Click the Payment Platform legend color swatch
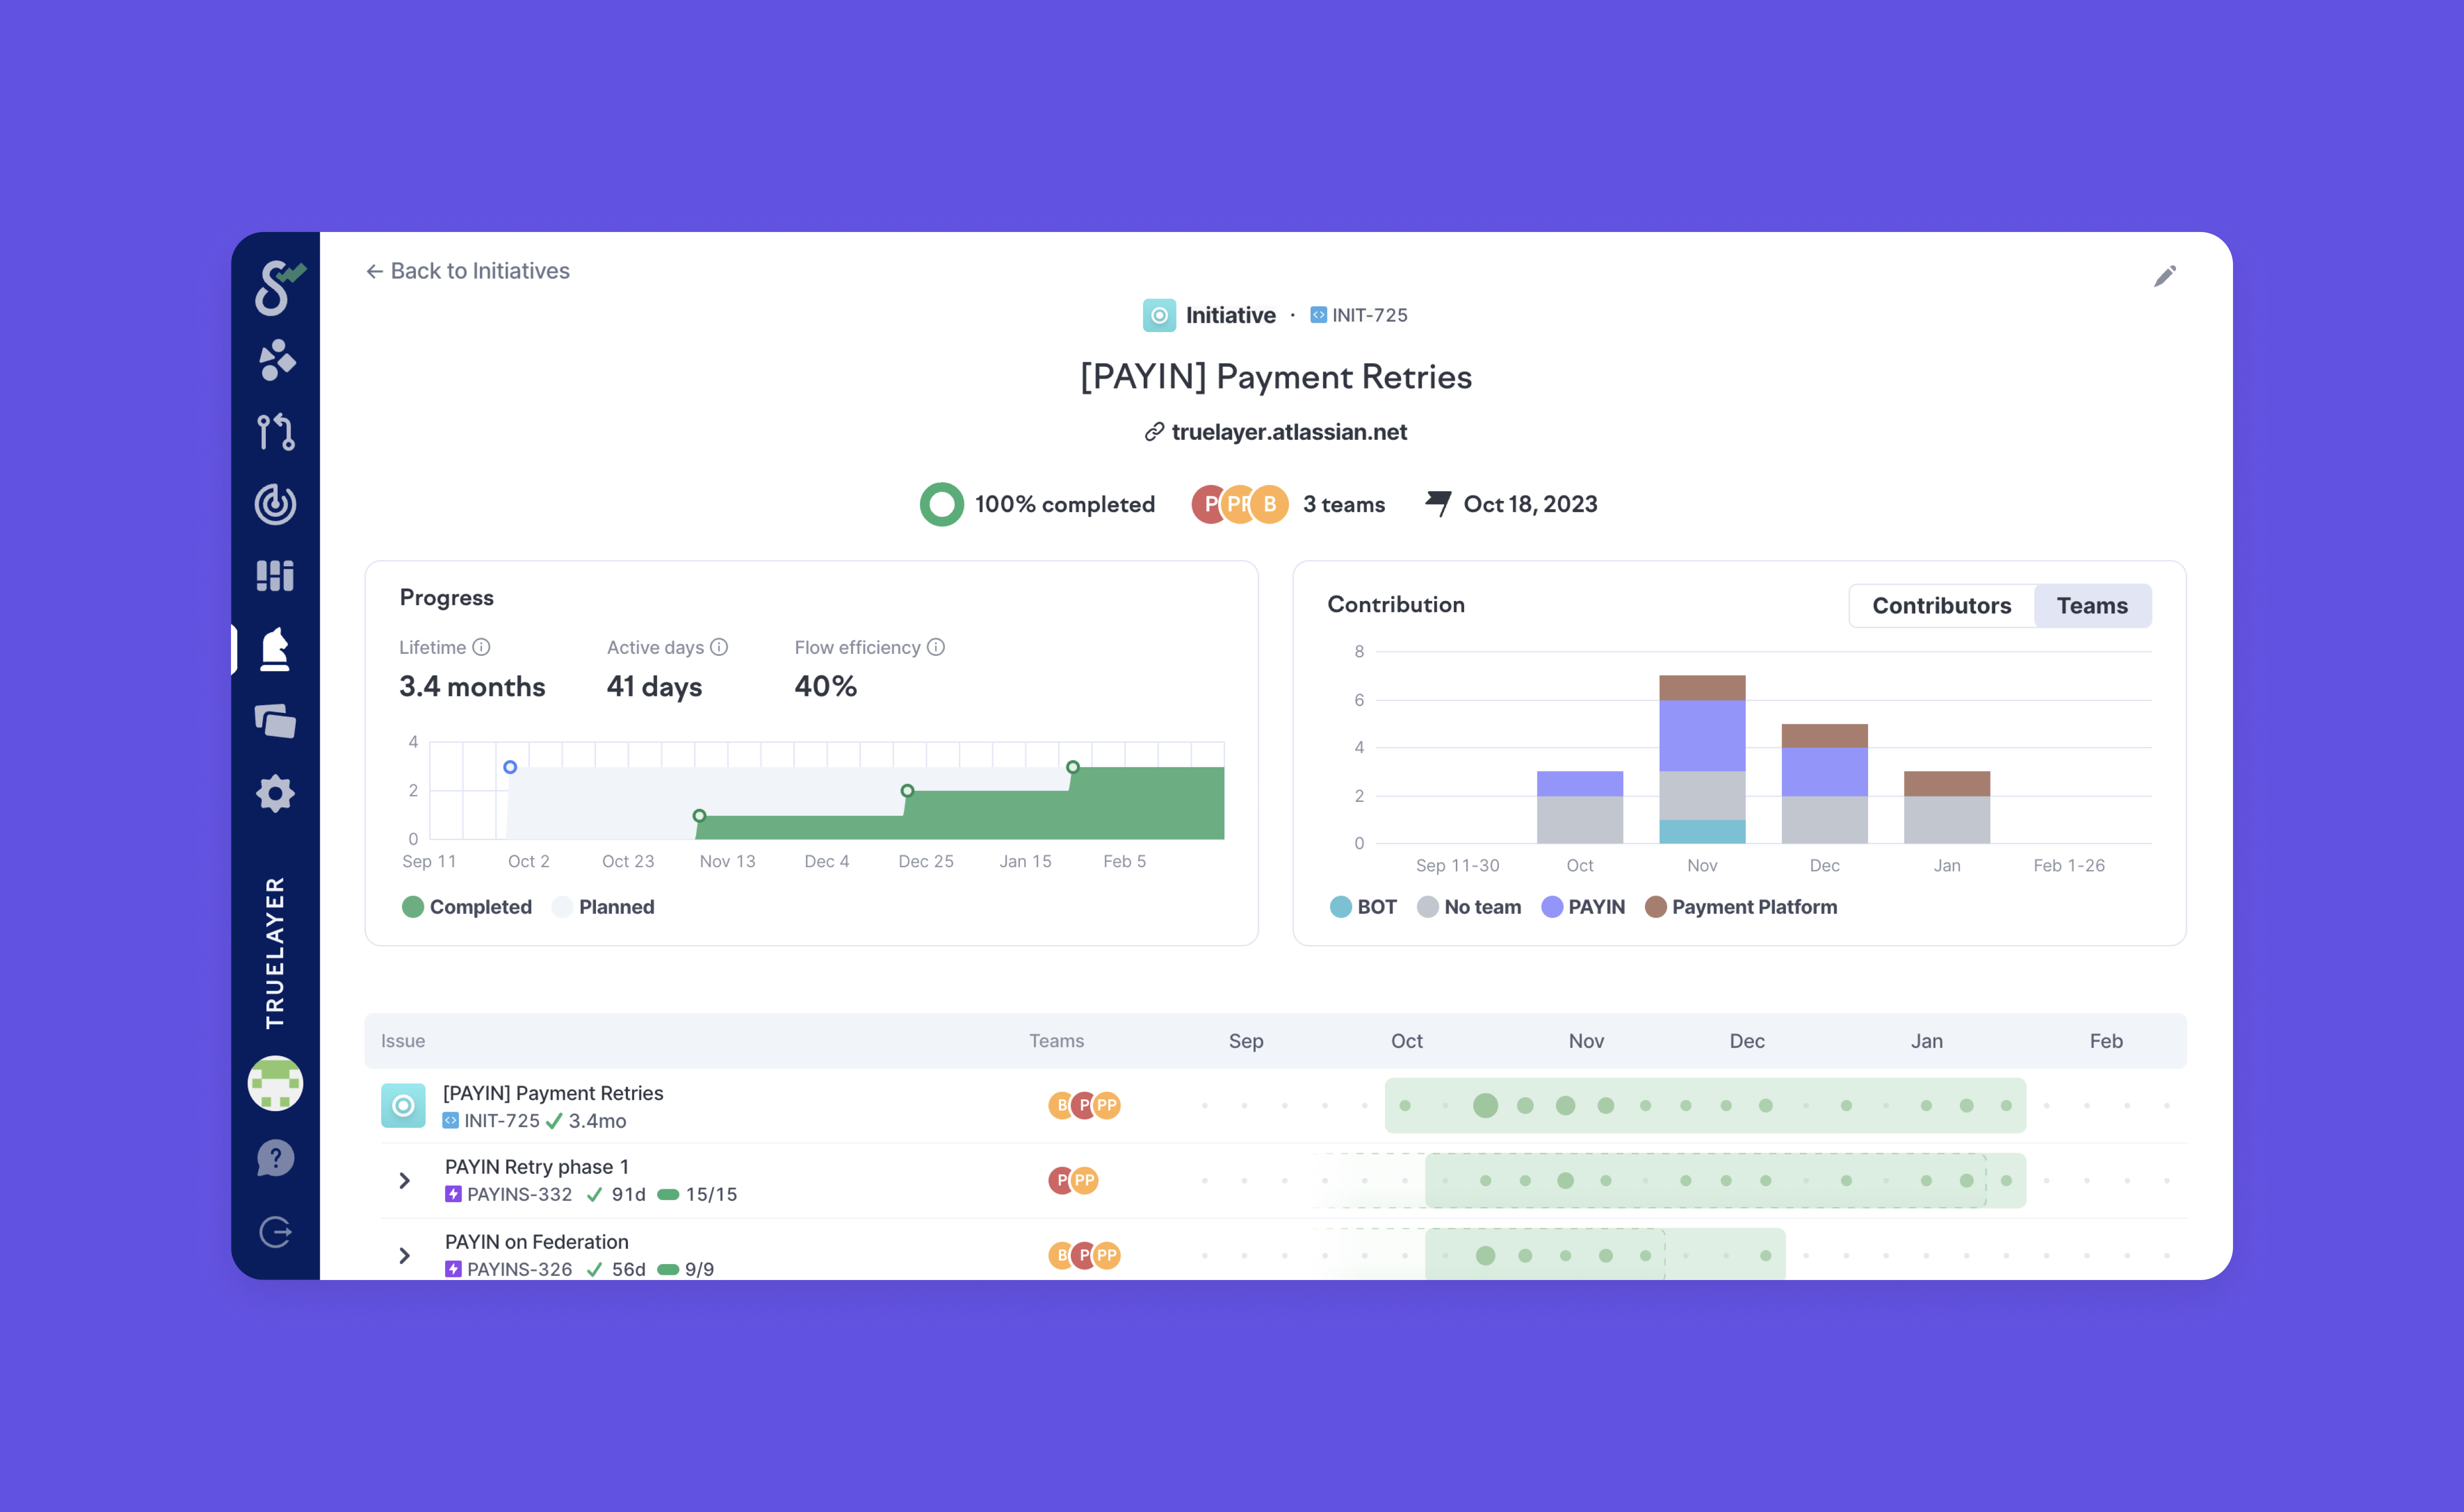 click(x=1655, y=907)
